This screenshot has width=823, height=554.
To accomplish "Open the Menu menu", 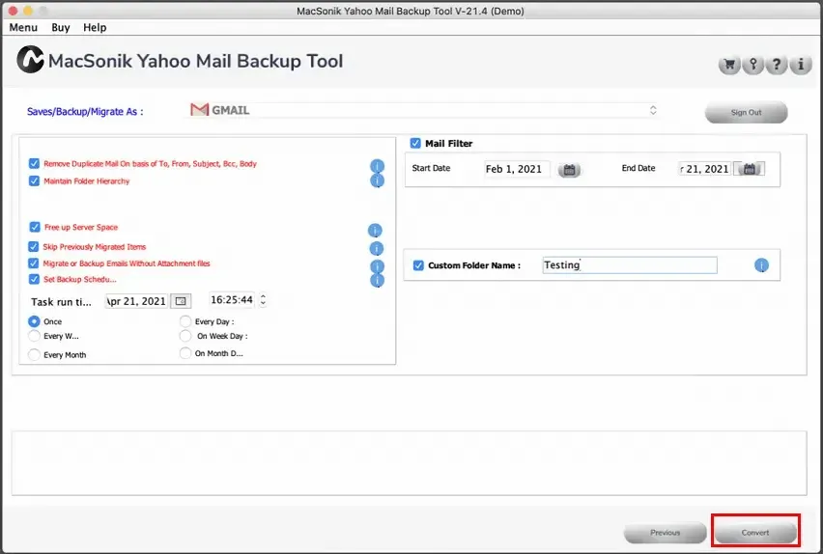I will point(23,27).
